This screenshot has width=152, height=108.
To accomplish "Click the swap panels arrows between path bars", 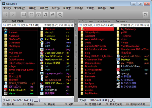I will 76,21.
